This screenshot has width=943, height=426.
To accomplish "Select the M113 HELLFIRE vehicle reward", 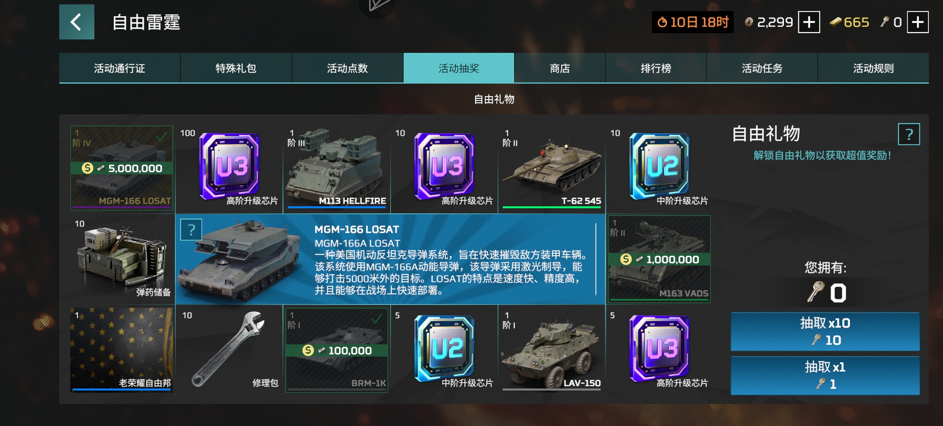I will point(337,168).
